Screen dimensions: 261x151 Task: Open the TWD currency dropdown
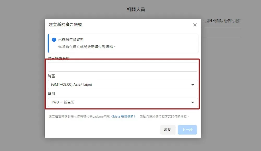(x=123, y=102)
